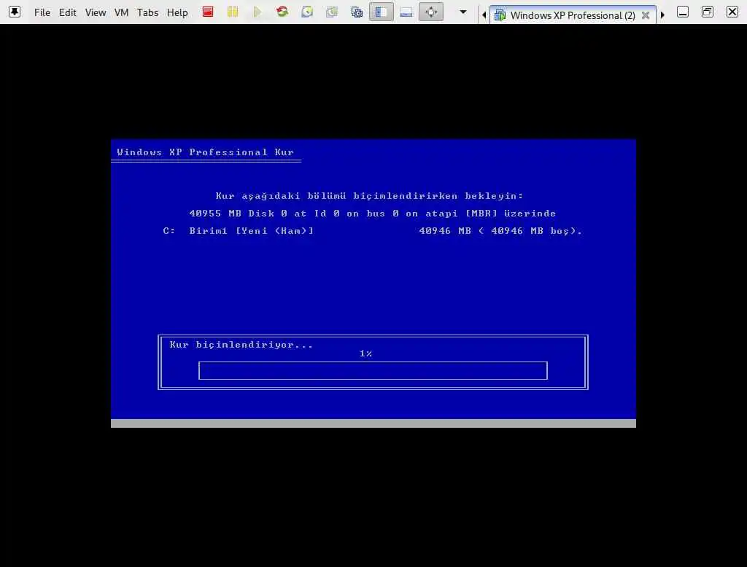Restore down the VMware window
The width and height of the screenshot is (747, 567).
pyautogui.click(x=708, y=12)
